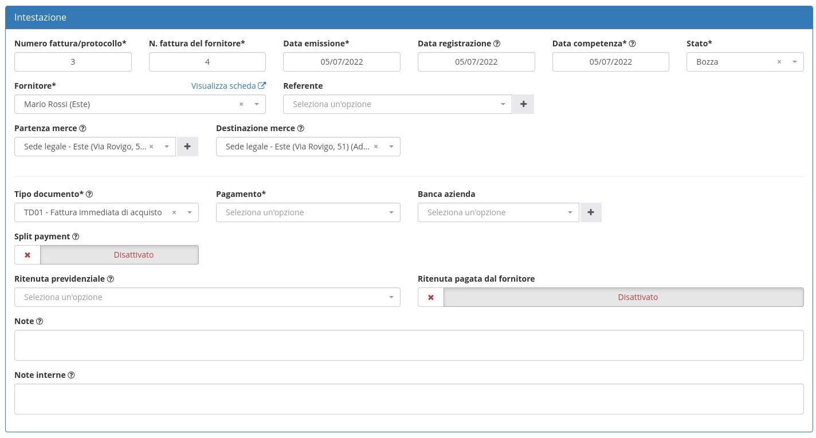
Task: Click the plus icon next to Referente
Action: tap(523, 104)
